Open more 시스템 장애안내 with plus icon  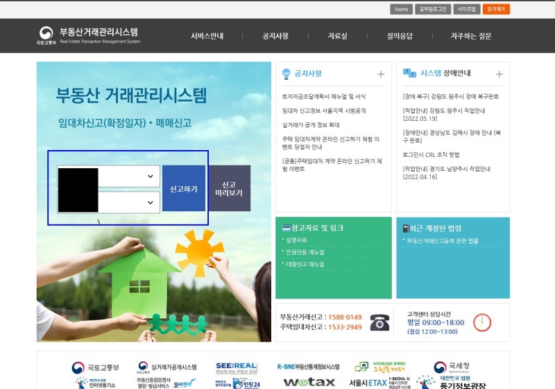pyautogui.click(x=499, y=74)
